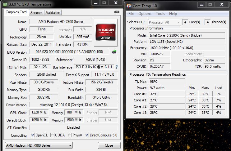Click the Subvendor ASUS (1043) value
Viewport: 231px width, 151px height.
pos(95,60)
